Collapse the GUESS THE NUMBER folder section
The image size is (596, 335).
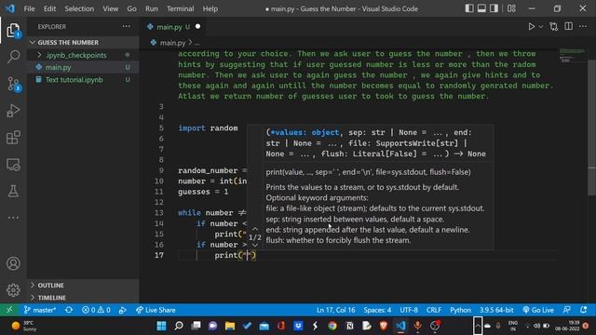(83, 42)
